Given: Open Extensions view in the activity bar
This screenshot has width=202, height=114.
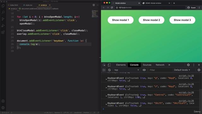Looking at the screenshot, I should tap(3, 32).
